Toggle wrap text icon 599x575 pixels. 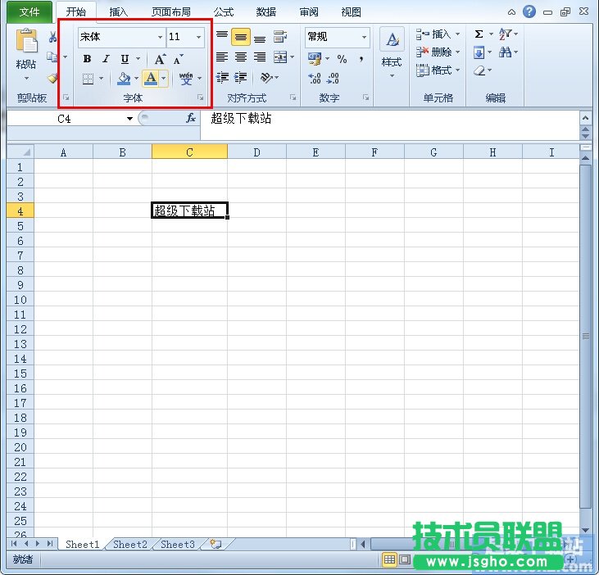click(280, 37)
